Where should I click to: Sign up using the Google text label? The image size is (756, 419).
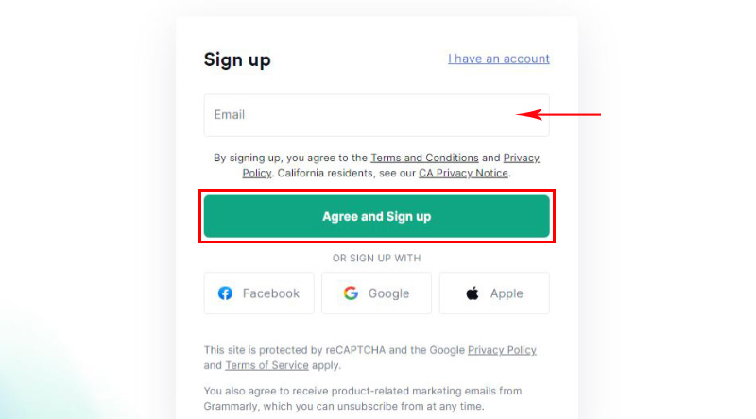(388, 293)
